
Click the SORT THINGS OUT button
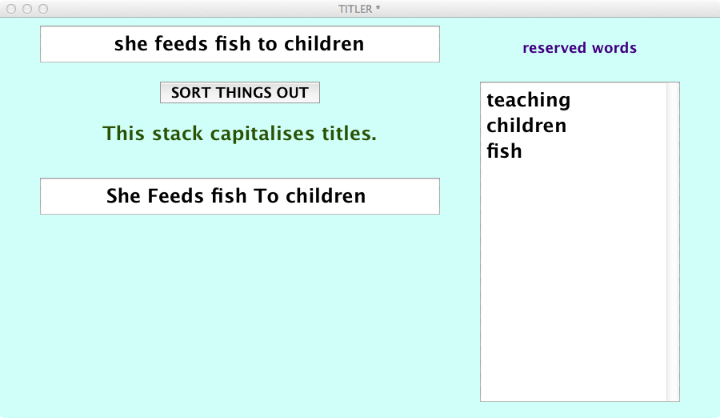coord(240,93)
